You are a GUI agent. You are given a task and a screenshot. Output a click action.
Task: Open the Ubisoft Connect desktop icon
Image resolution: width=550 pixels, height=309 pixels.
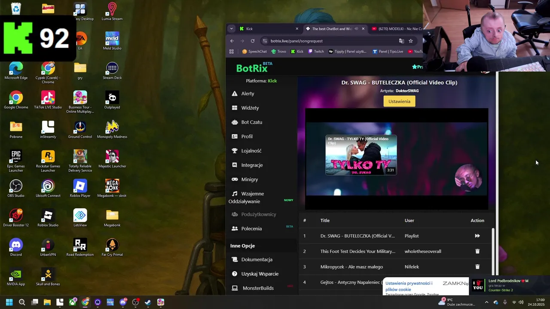pyautogui.click(x=48, y=189)
